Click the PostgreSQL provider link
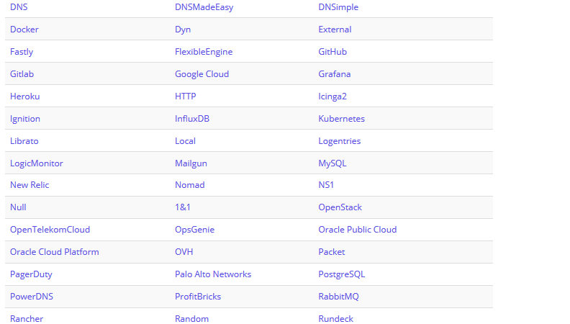Viewport: 570px width, 324px height. pos(341,274)
